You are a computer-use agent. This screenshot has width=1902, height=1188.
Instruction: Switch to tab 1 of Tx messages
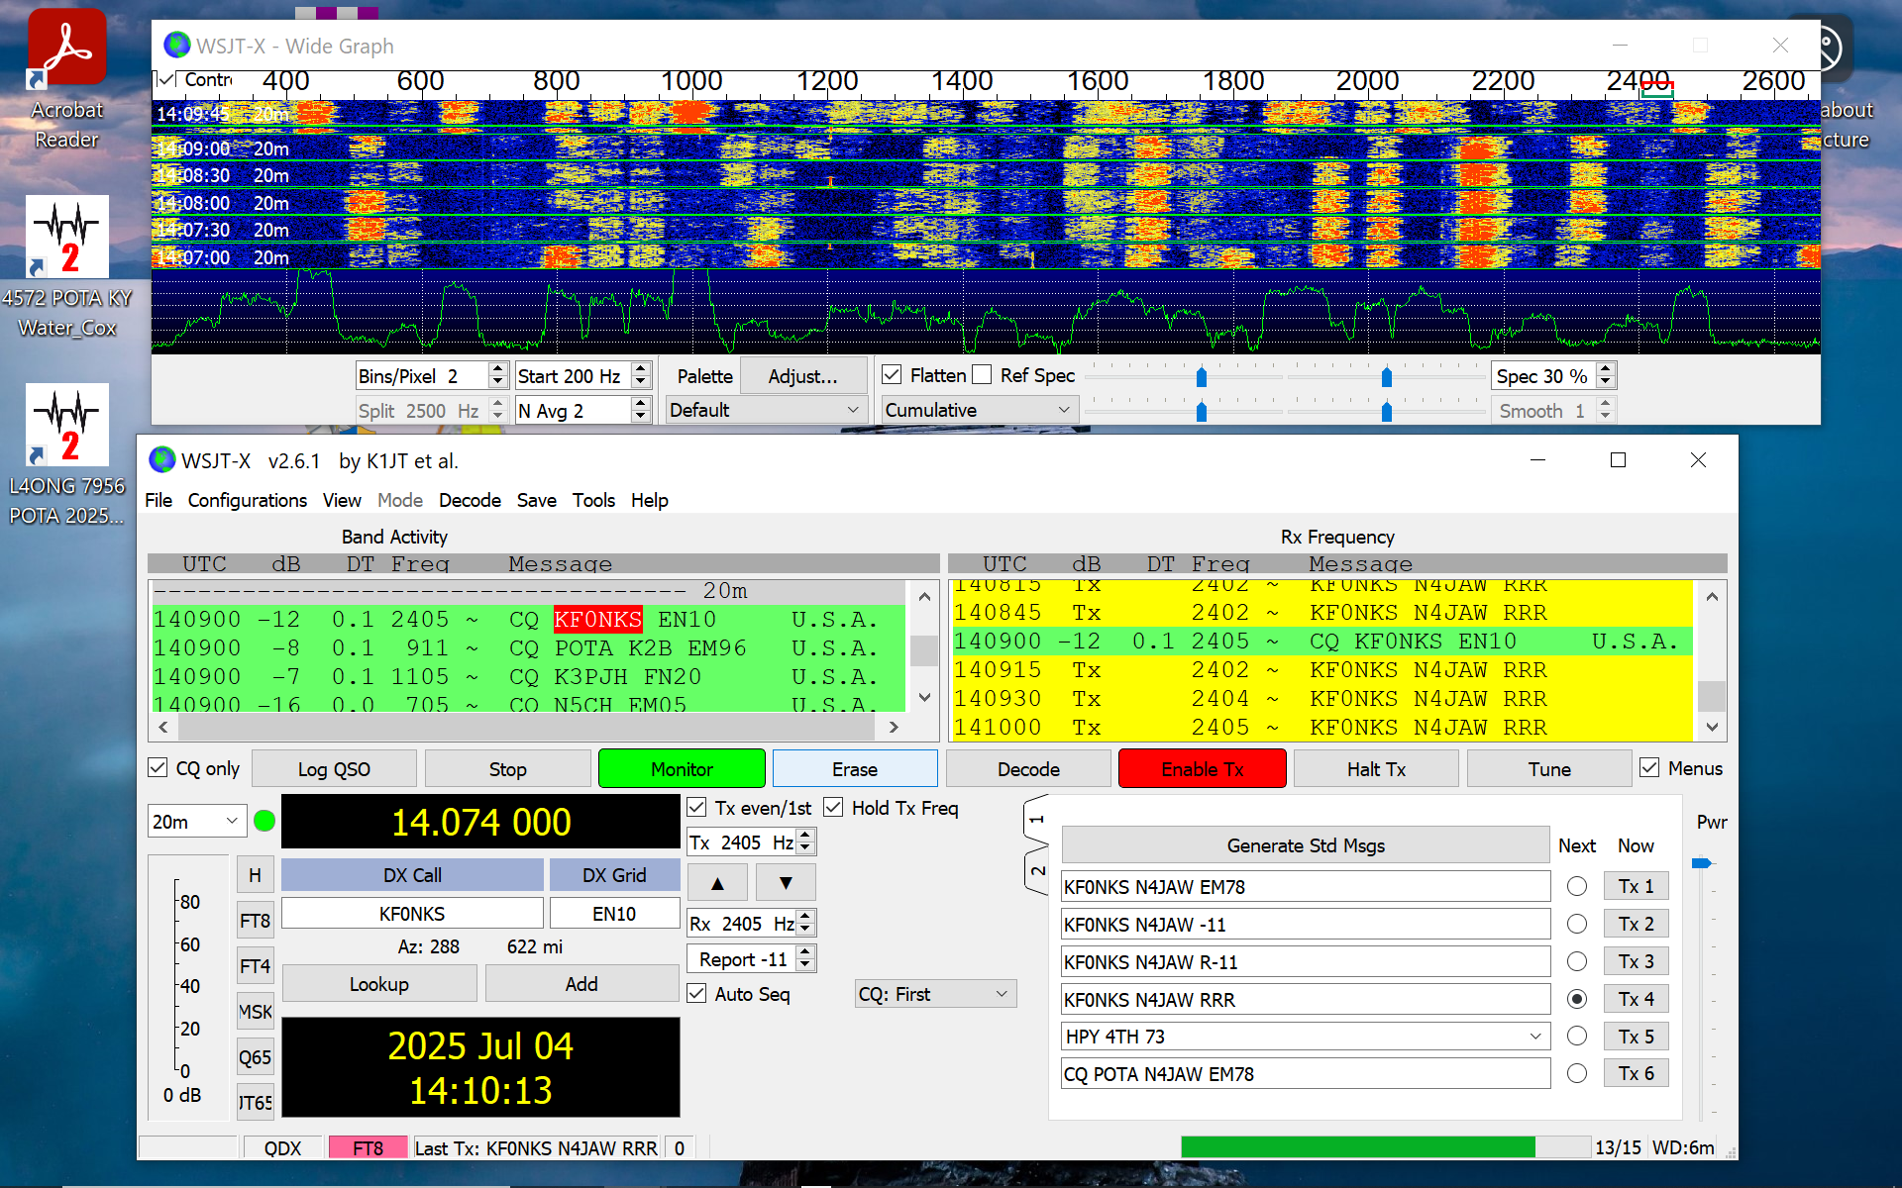[1036, 820]
